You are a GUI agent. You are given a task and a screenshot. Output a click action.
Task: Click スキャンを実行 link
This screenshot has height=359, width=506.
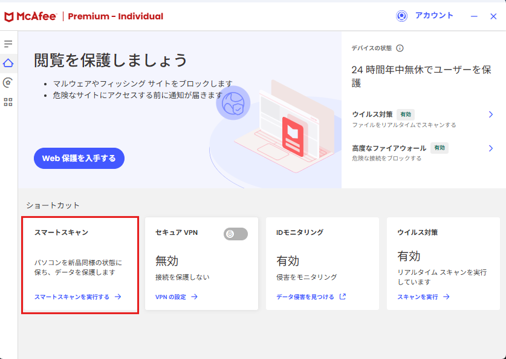pyautogui.click(x=418, y=297)
